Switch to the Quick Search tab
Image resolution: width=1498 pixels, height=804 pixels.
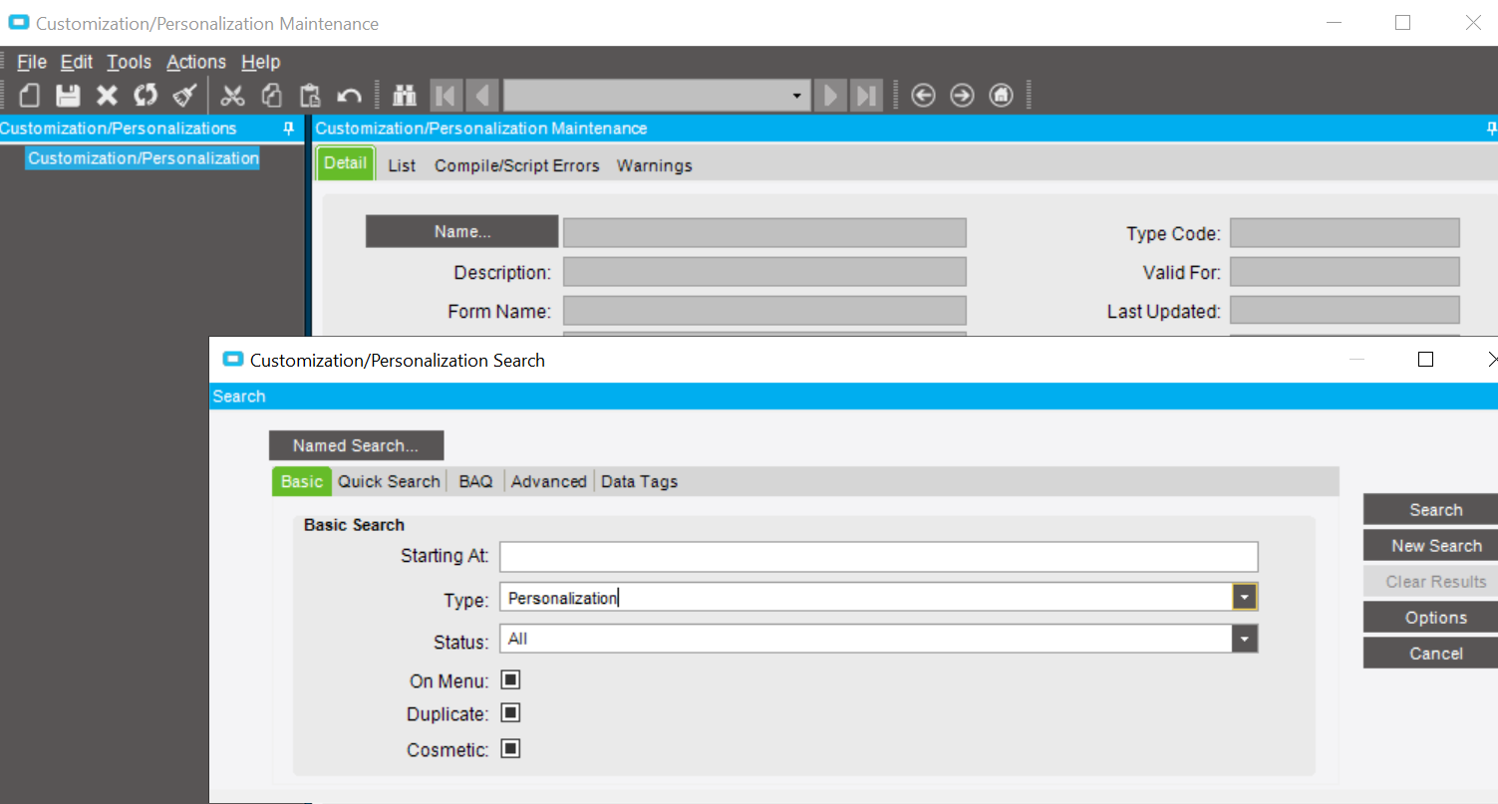coord(389,481)
